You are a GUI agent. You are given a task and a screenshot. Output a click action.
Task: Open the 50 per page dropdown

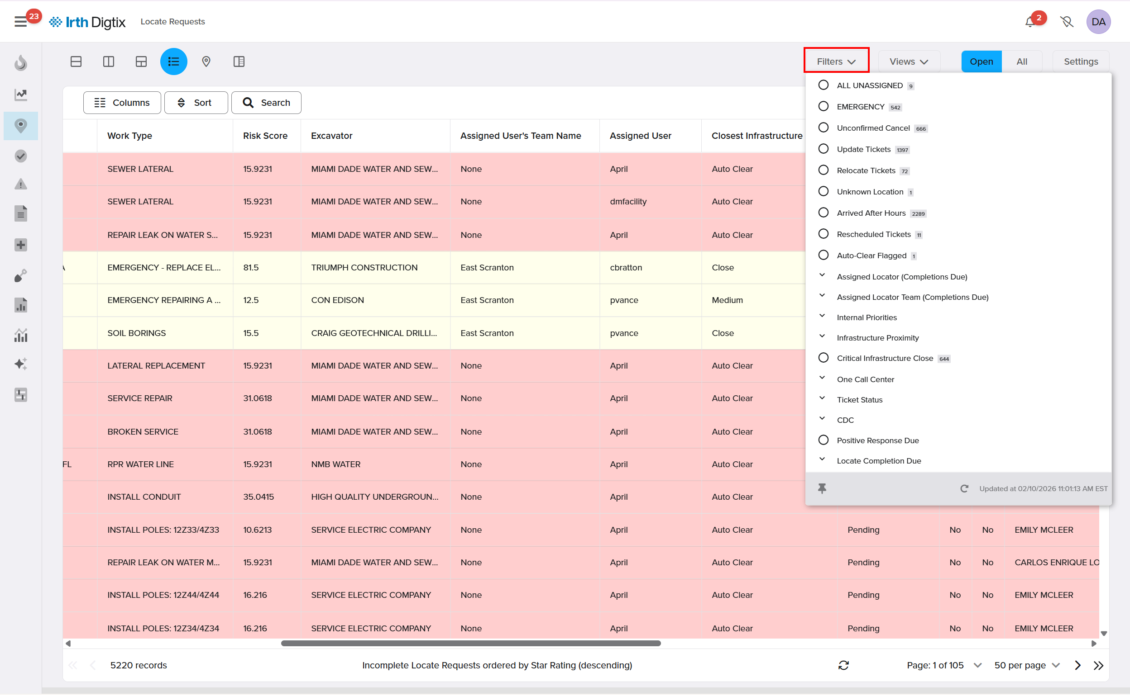pos(1027,665)
